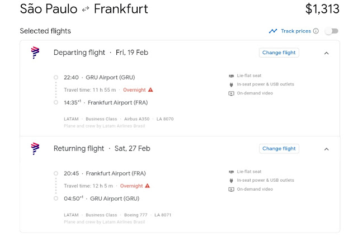
Task: Click returning flight overnight warning icon
Action: (148, 186)
